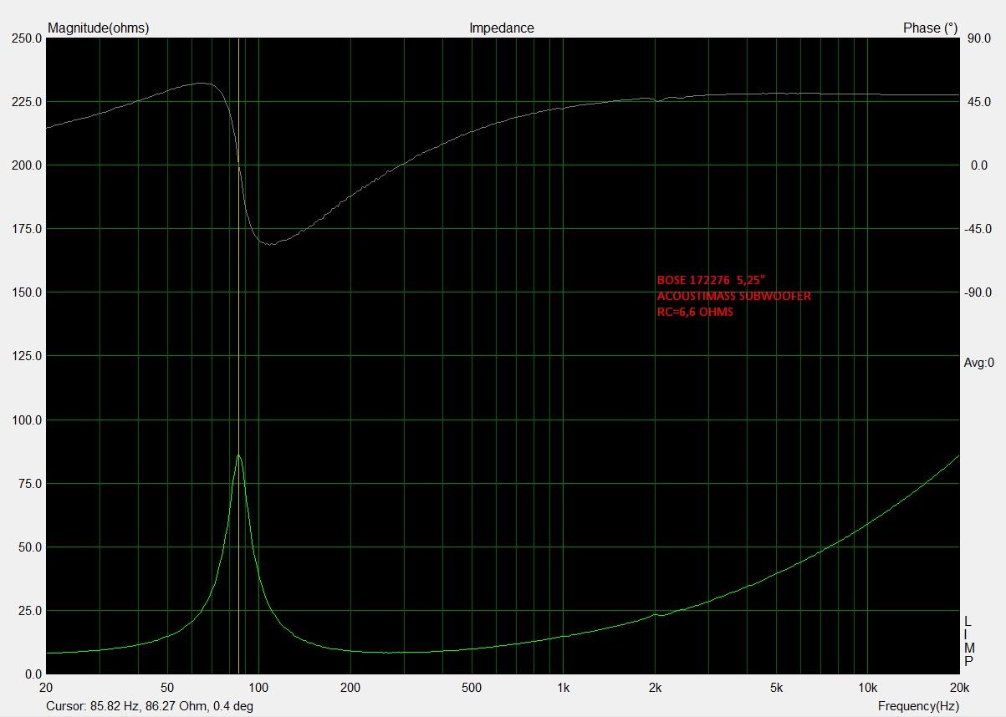The image size is (1006, 717).
Task: Click the Magnitude(ohms) axis label
Action: click(100, 27)
